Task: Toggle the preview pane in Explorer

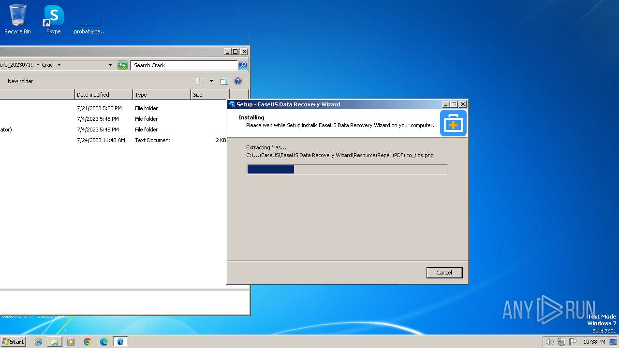Action: tap(224, 81)
